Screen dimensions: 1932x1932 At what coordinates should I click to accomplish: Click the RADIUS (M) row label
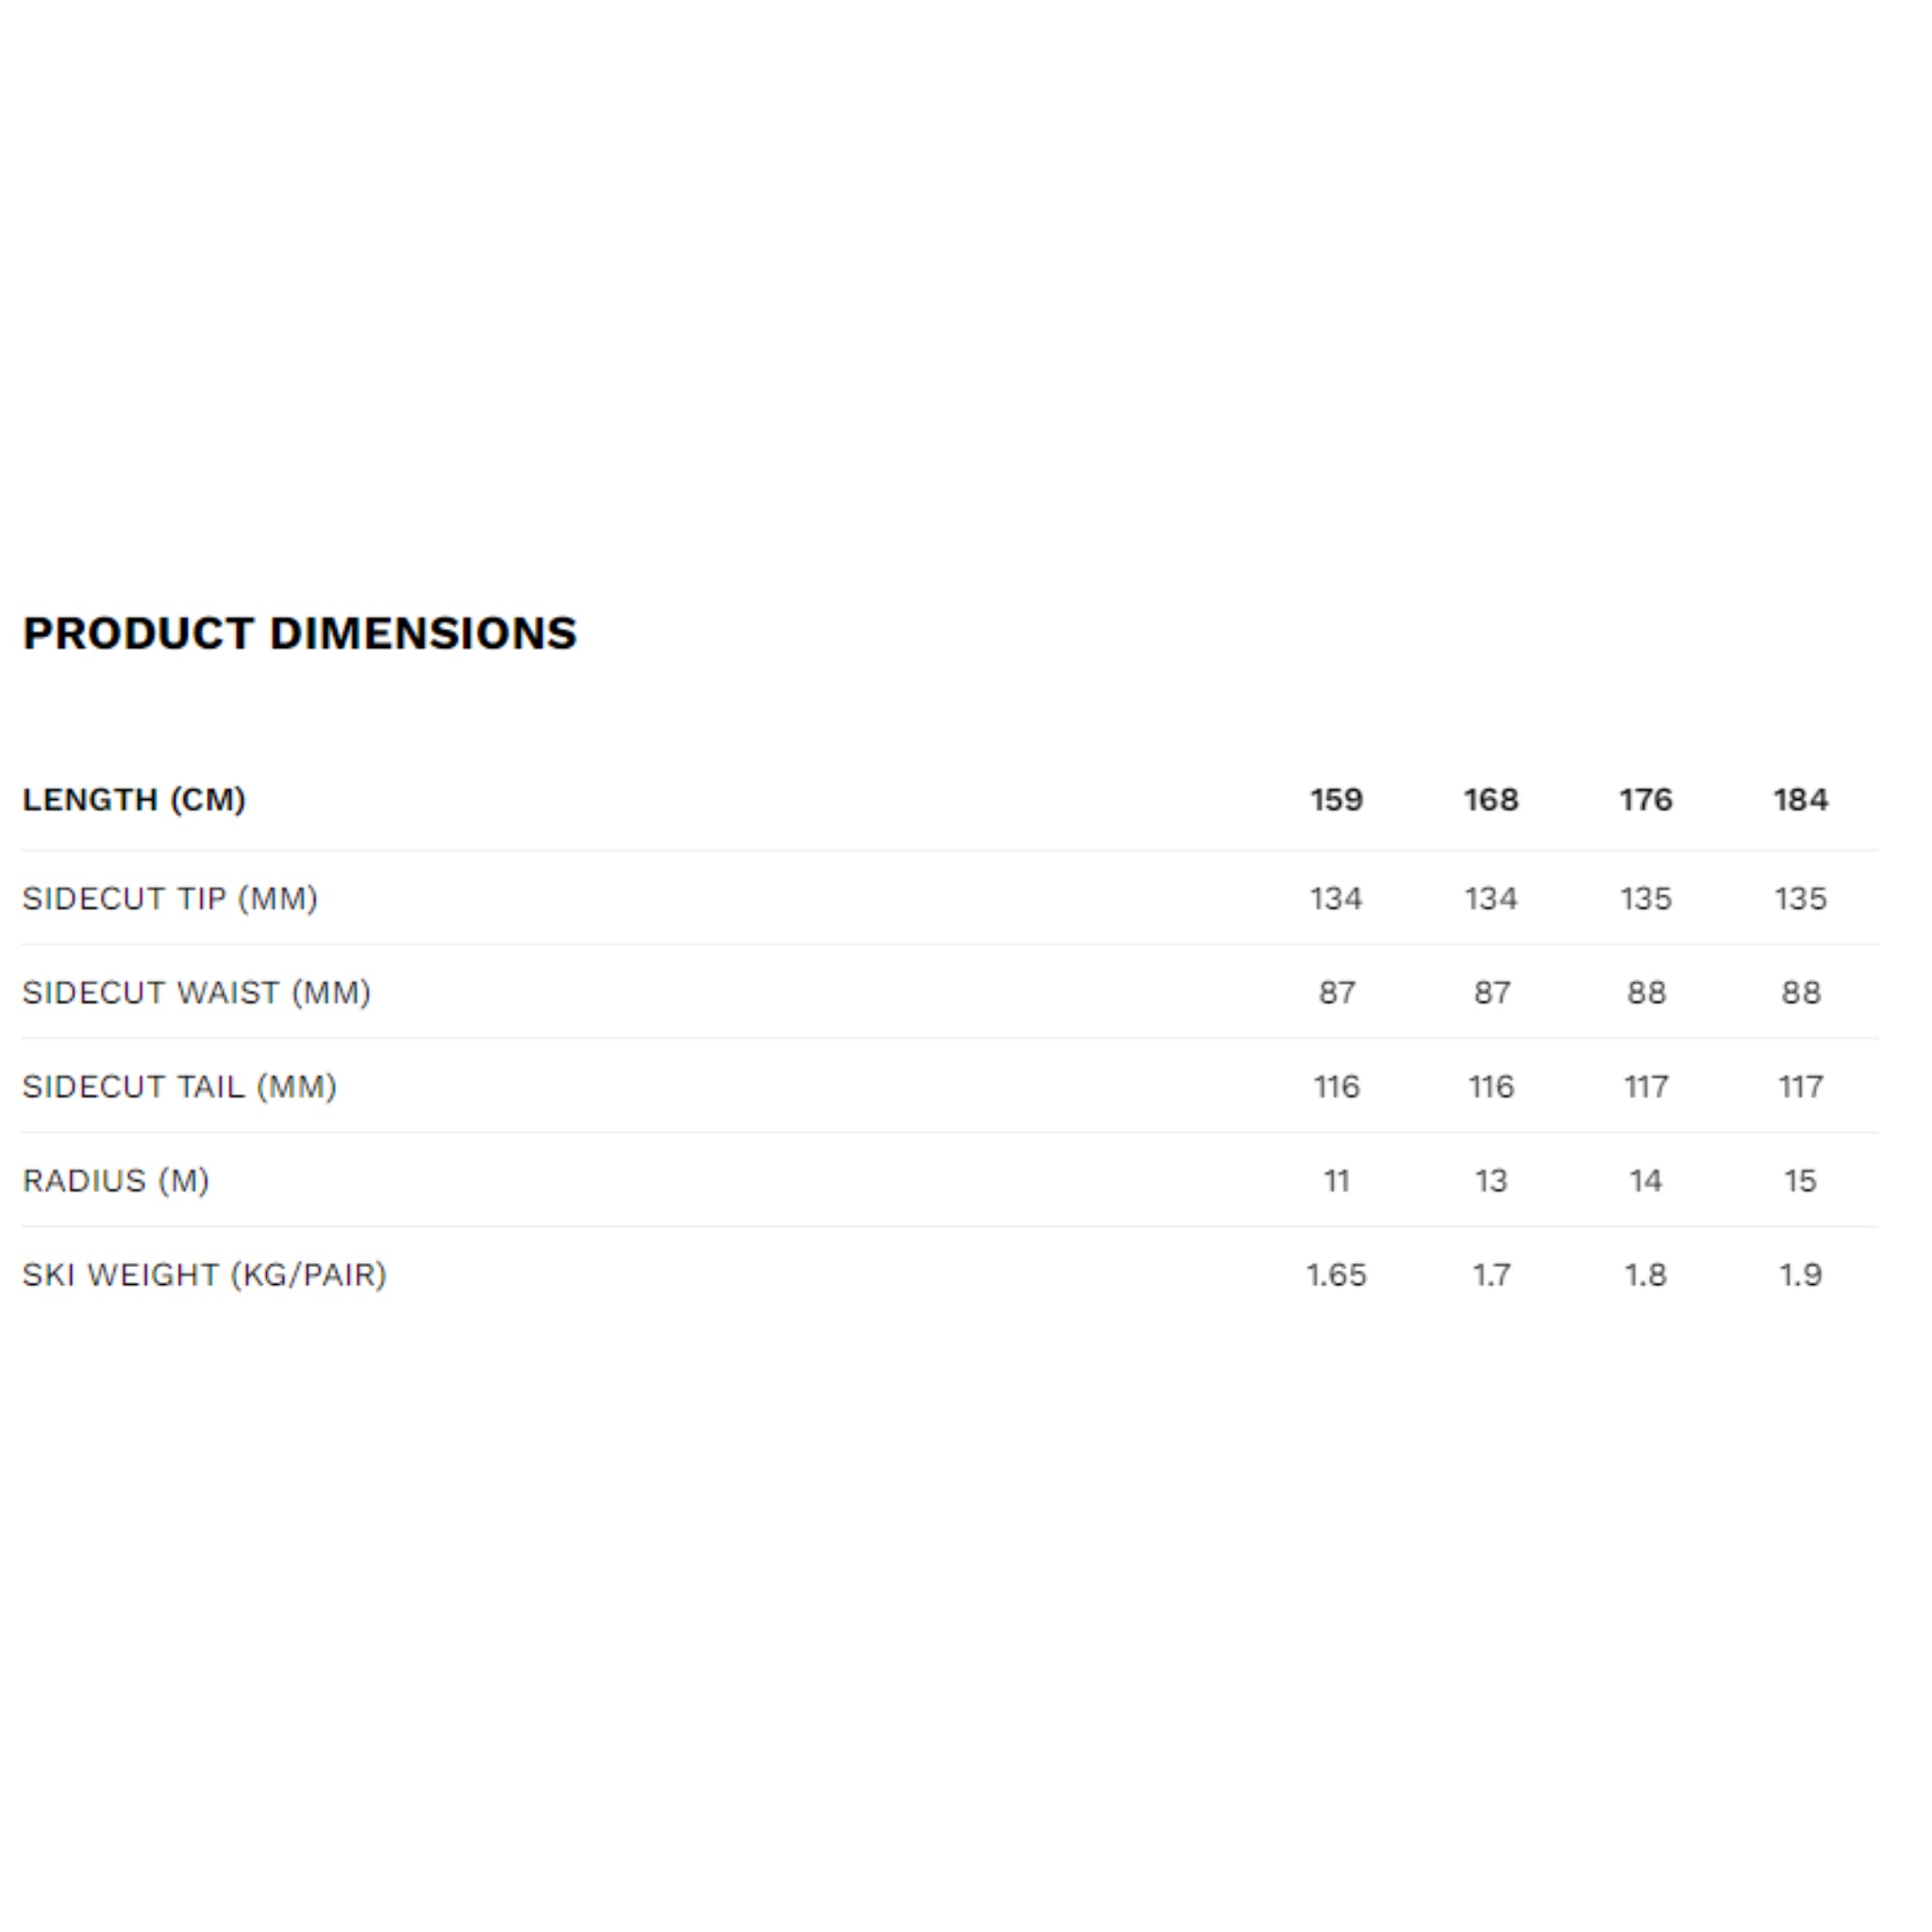coord(116,1180)
